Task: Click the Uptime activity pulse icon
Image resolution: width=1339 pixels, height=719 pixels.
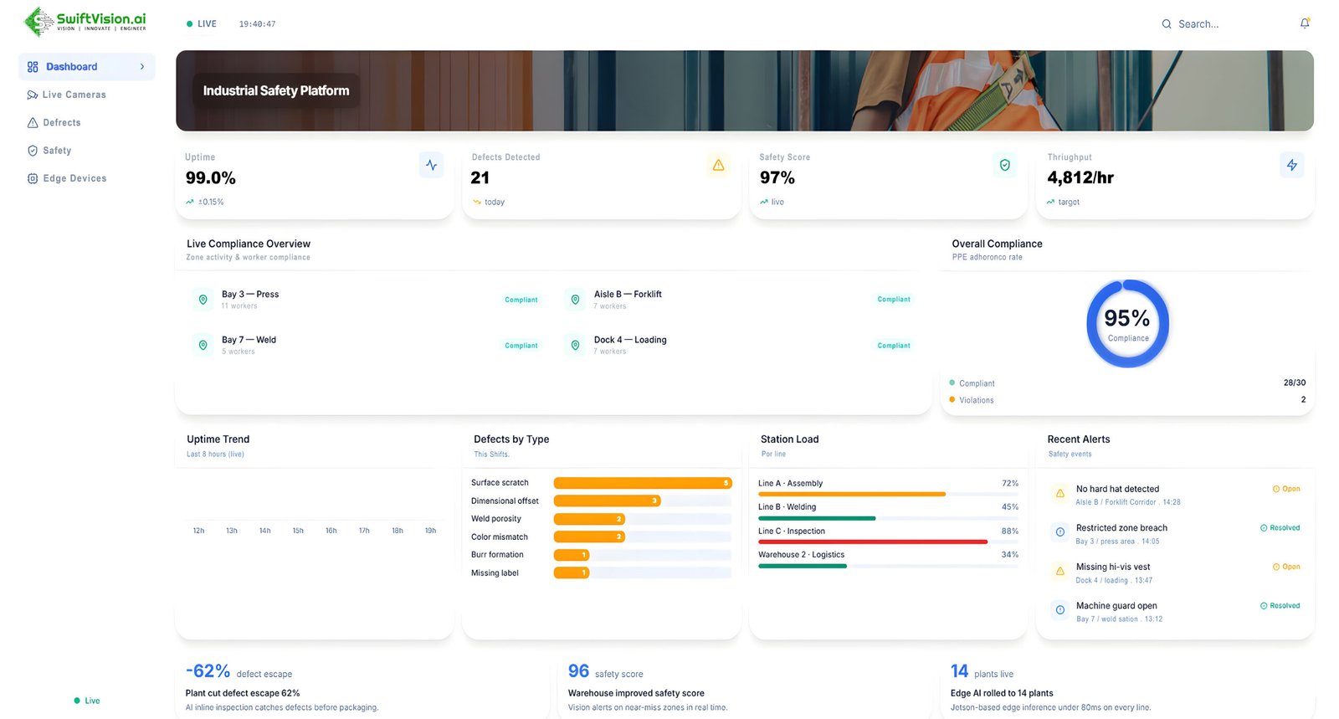Action: pos(431,165)
